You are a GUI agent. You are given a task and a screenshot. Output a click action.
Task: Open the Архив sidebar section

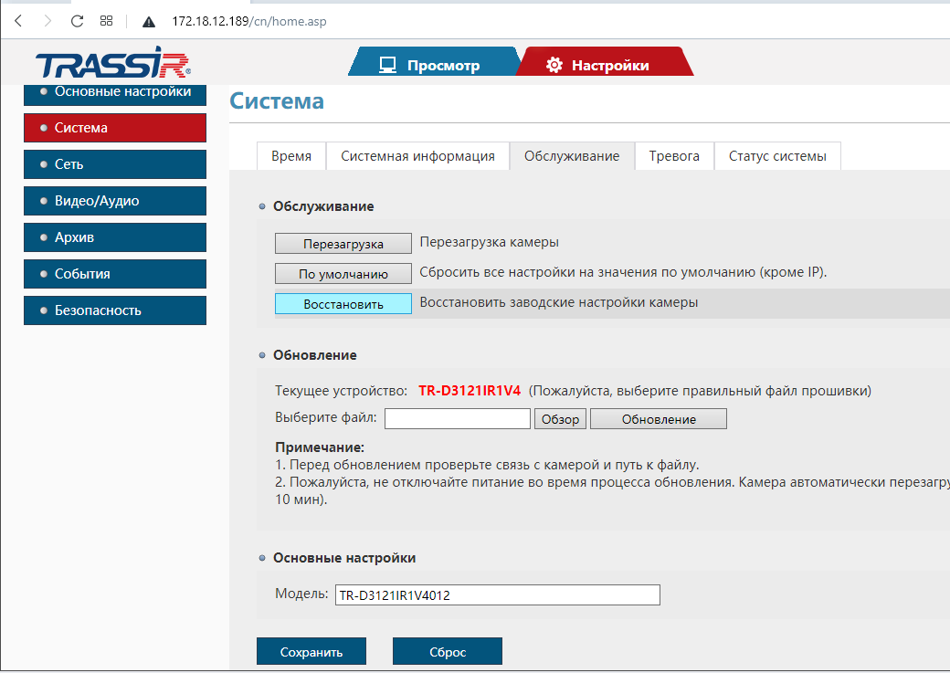click(x=115, y=237)
